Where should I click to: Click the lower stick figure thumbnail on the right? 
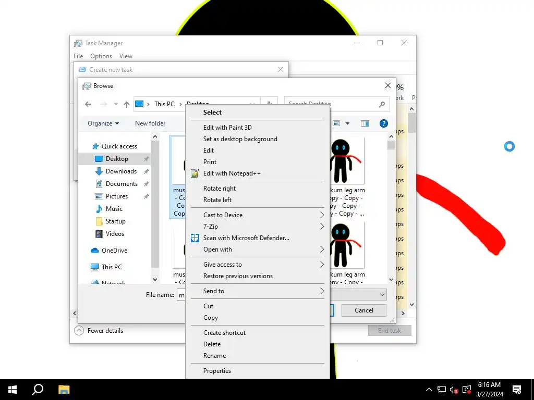(x=347, y=245)
